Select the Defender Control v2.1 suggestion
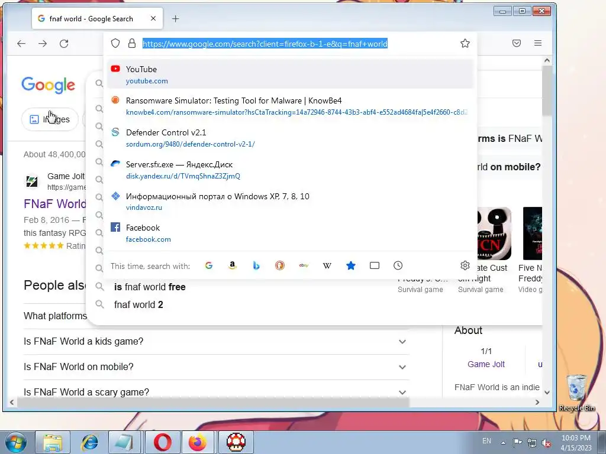606x454 pixels. pyautogui.click(x=290, y=138)
